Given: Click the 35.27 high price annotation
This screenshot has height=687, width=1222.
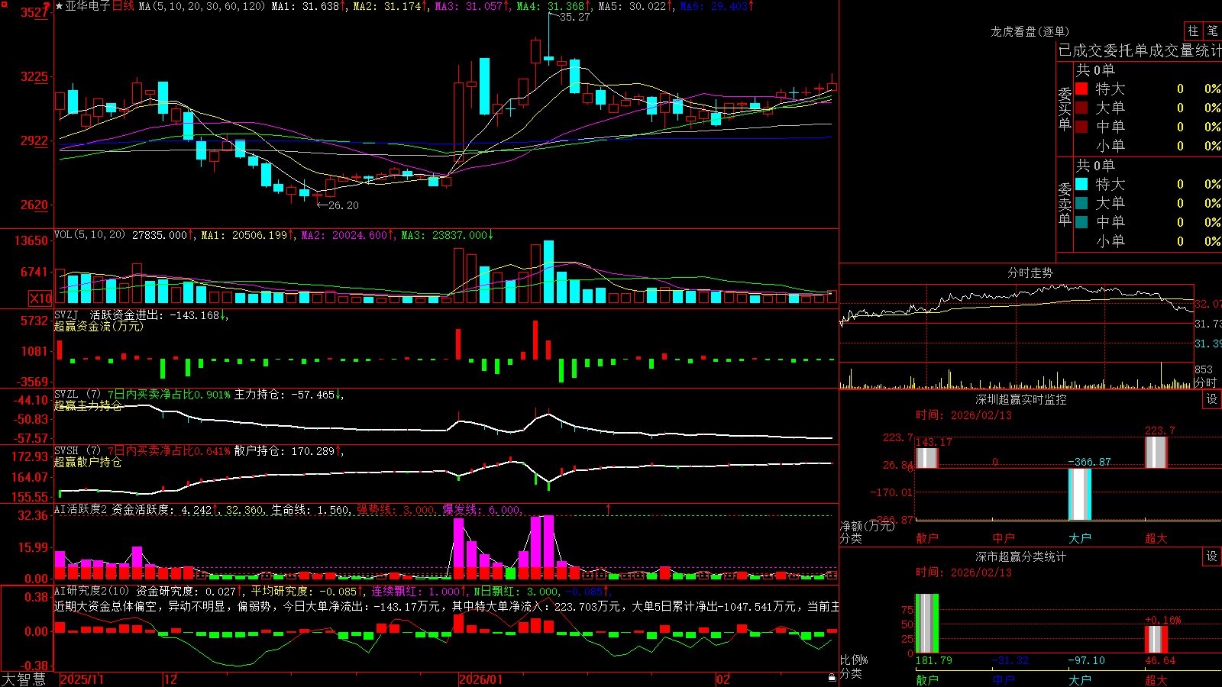Looking at the screenshot, I should [574, 17].
